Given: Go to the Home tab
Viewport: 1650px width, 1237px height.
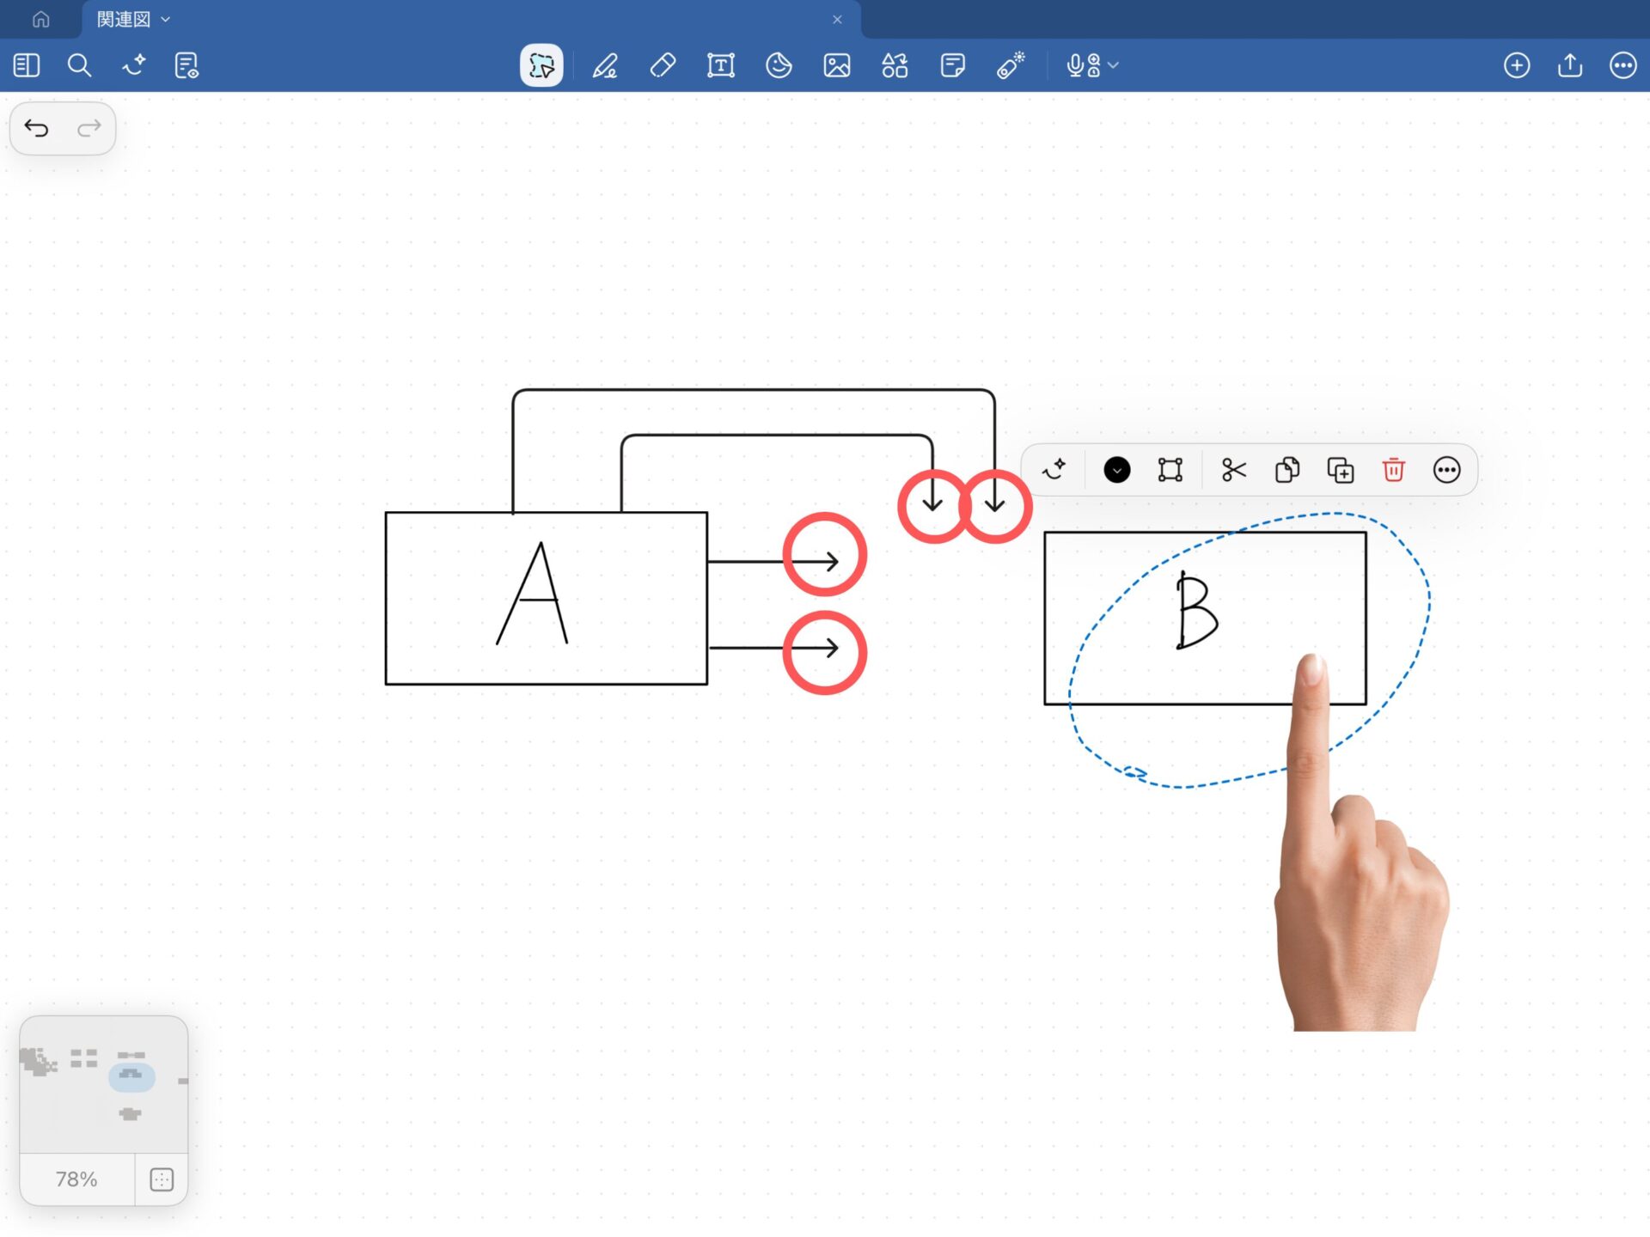Looking at the screenshot, I should (40, 19).
